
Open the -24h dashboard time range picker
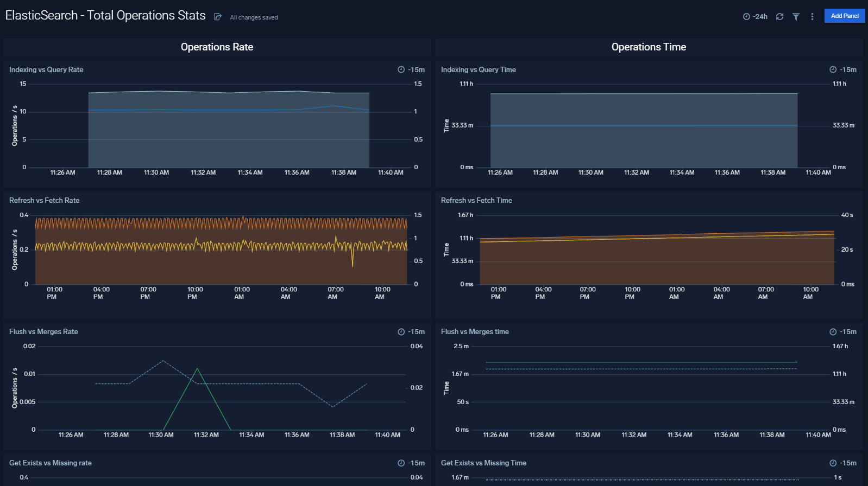755,17
